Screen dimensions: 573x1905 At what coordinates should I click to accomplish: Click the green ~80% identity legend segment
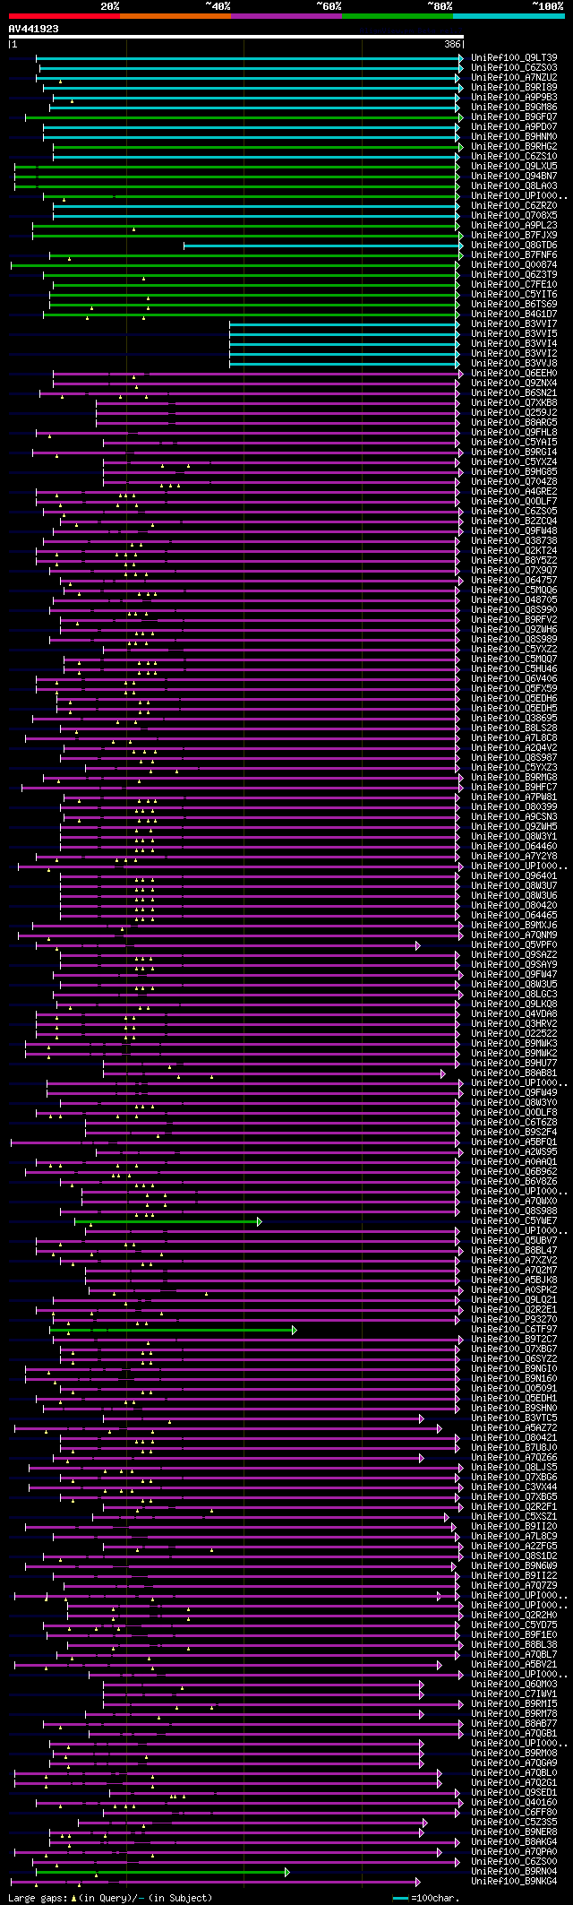(398, 16)
